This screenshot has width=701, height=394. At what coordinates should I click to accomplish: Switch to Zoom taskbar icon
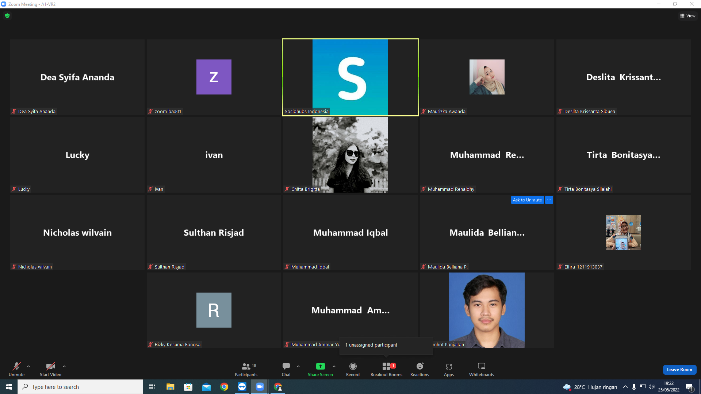pos(260,387)
